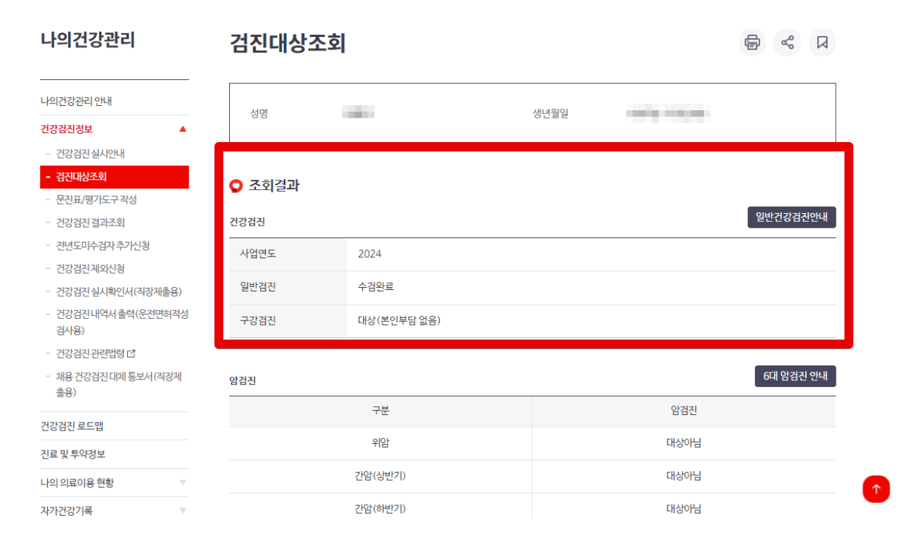
Task: Click the red scroll-to-top arrow
Action: (876, 489)
